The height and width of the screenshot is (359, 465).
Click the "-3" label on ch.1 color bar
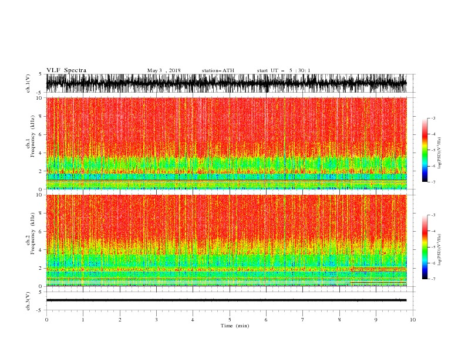[x=433, y=118]
